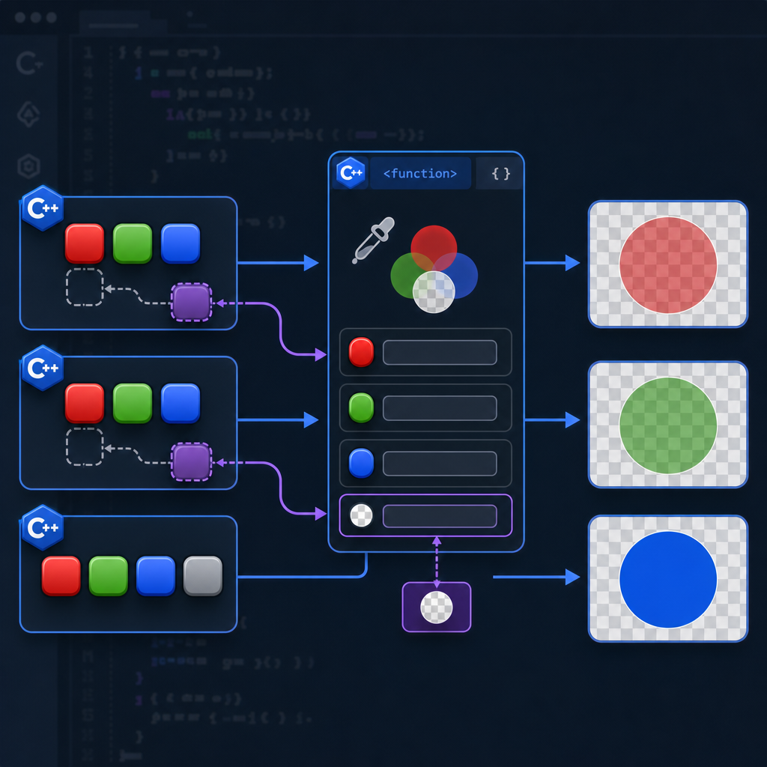Click the purple dashed square in the top input panel
This screenshot has height=767, width=767.
[x=191, y=303]
